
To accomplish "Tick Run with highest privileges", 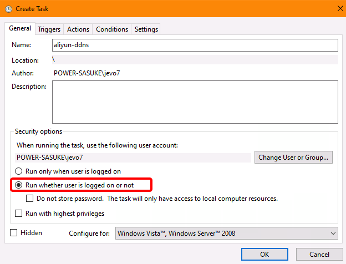I will pyautogui.click(x=19, y=213).
